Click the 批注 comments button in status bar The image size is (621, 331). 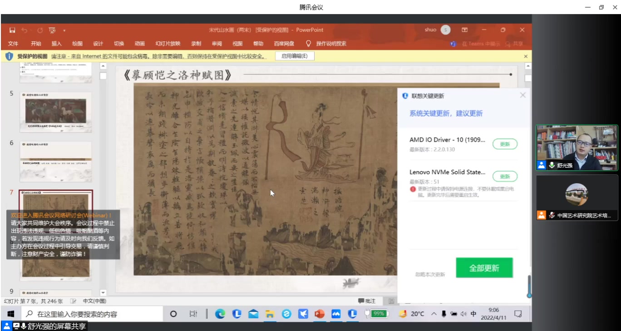[367, 301]
